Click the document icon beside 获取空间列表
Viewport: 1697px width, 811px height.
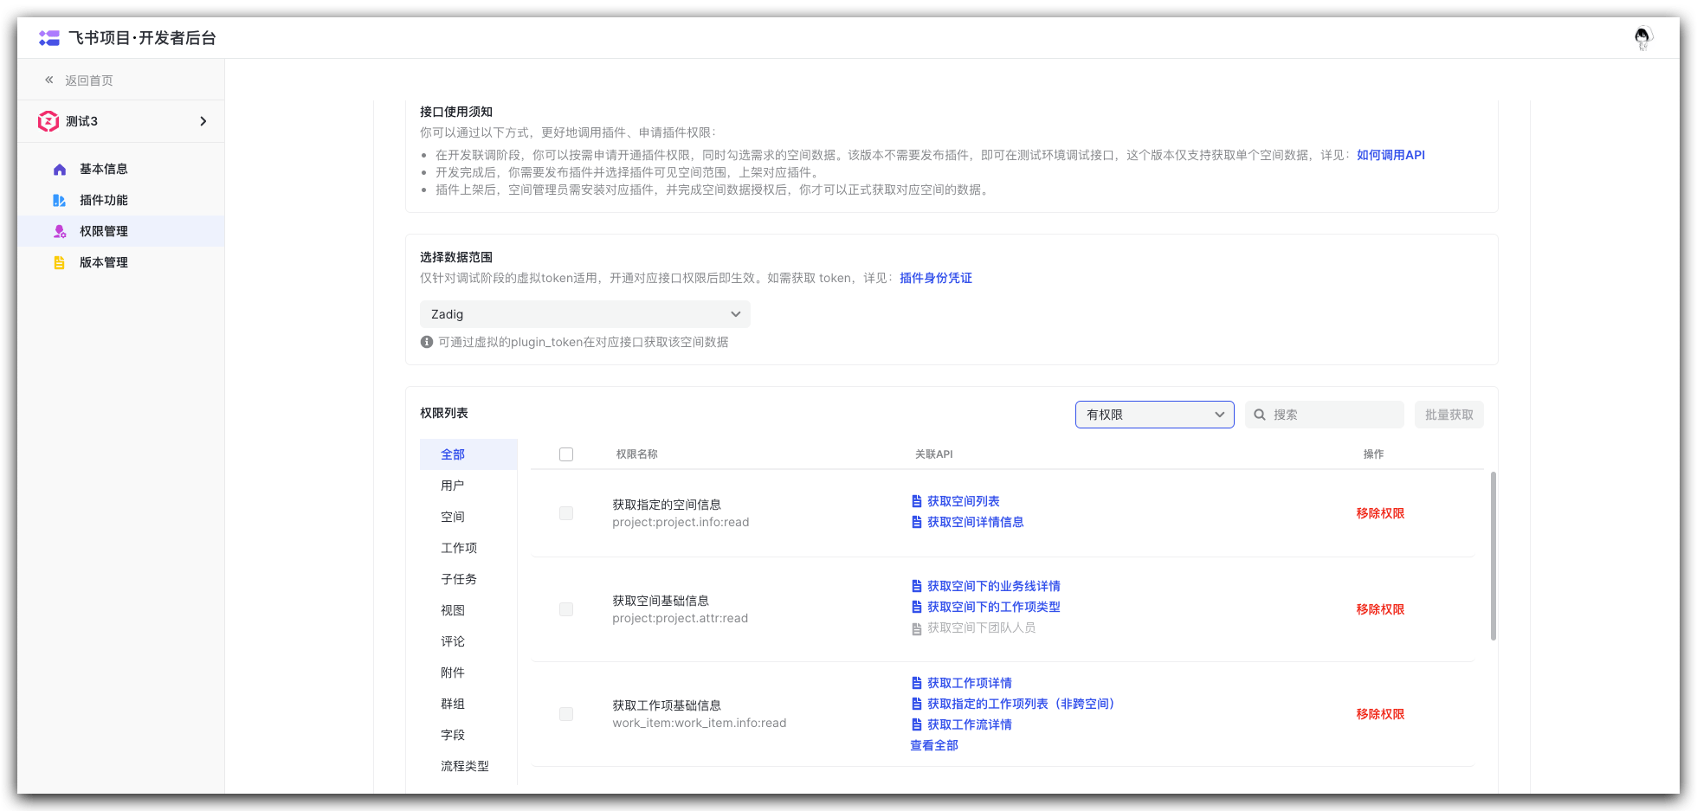pyautogui.click(x=916, y=501)
